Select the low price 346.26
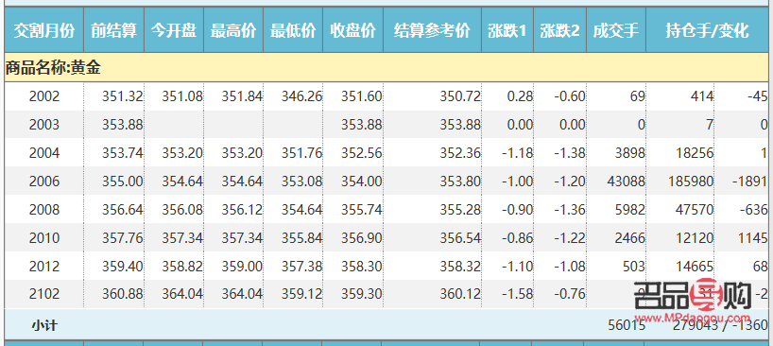The image size is (773, 346). [302, 96]
